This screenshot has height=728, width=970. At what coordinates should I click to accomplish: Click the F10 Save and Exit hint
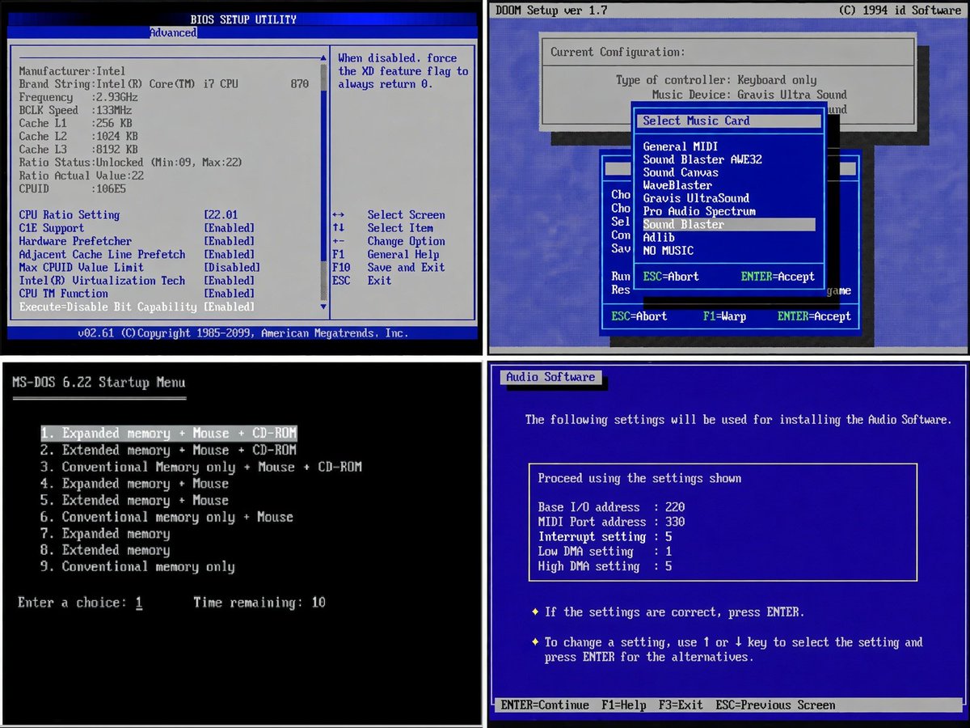coord(389,267)
